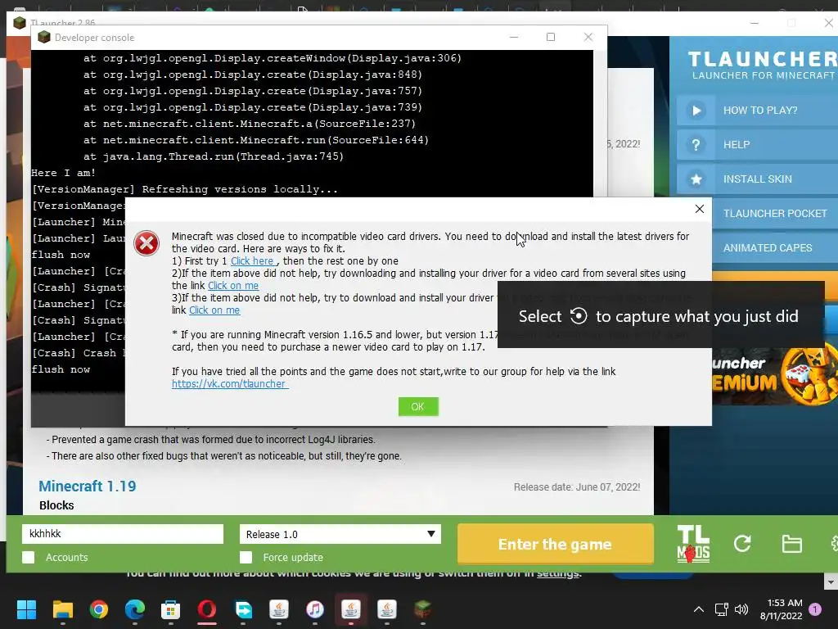Click the TLAUNCHER logo in sidebar
Screen dimensions: 838x629
[763, 65]
